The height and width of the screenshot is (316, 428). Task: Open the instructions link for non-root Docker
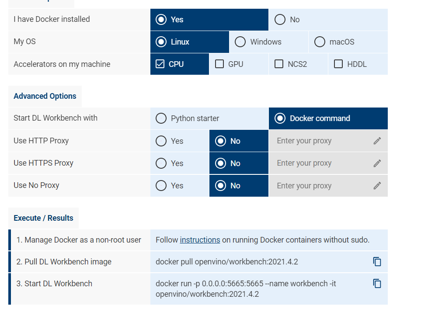click(x=200, y=240)
